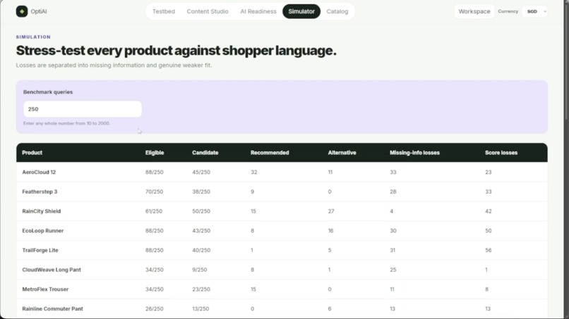Select the TrailForge Lite product name
Image resolution: width=569 pixels, height=319 pixels.
tap(40, 250)
